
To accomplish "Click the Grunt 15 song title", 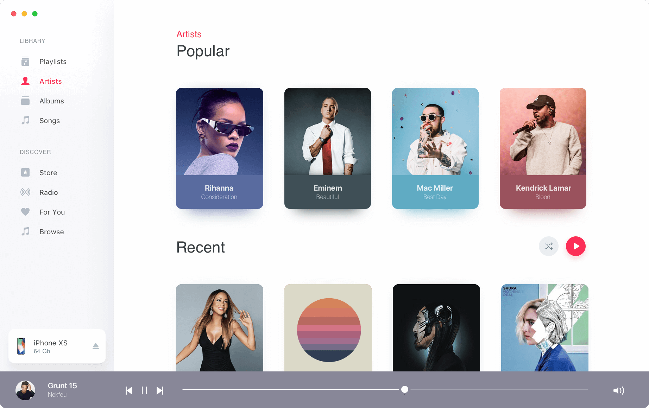I will 62,385.
